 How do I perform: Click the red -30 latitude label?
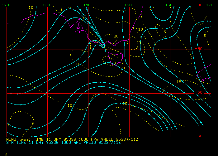(x=198, y=5)
